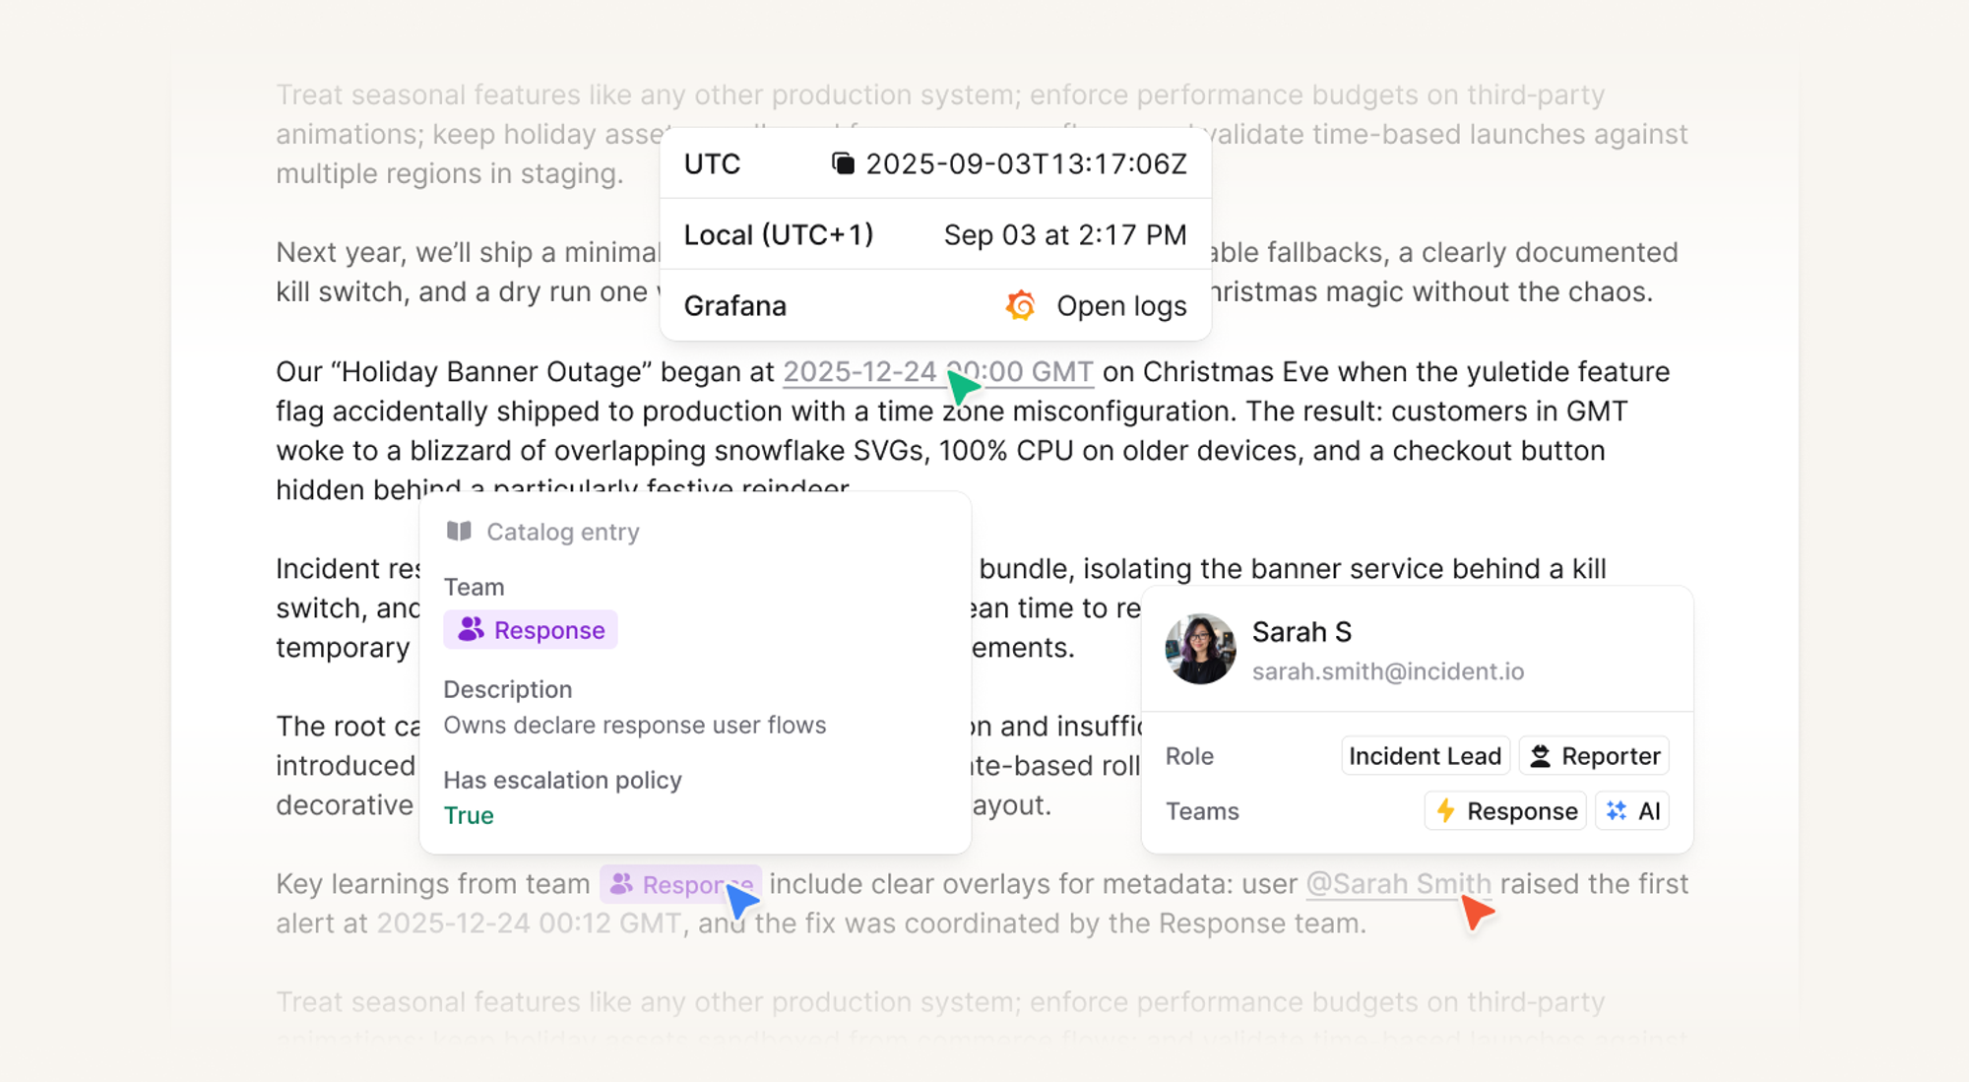The width and height of the screenshot is (1969, 1082).
Task: Select the UTC timestamp row
Action: [935, 163]
